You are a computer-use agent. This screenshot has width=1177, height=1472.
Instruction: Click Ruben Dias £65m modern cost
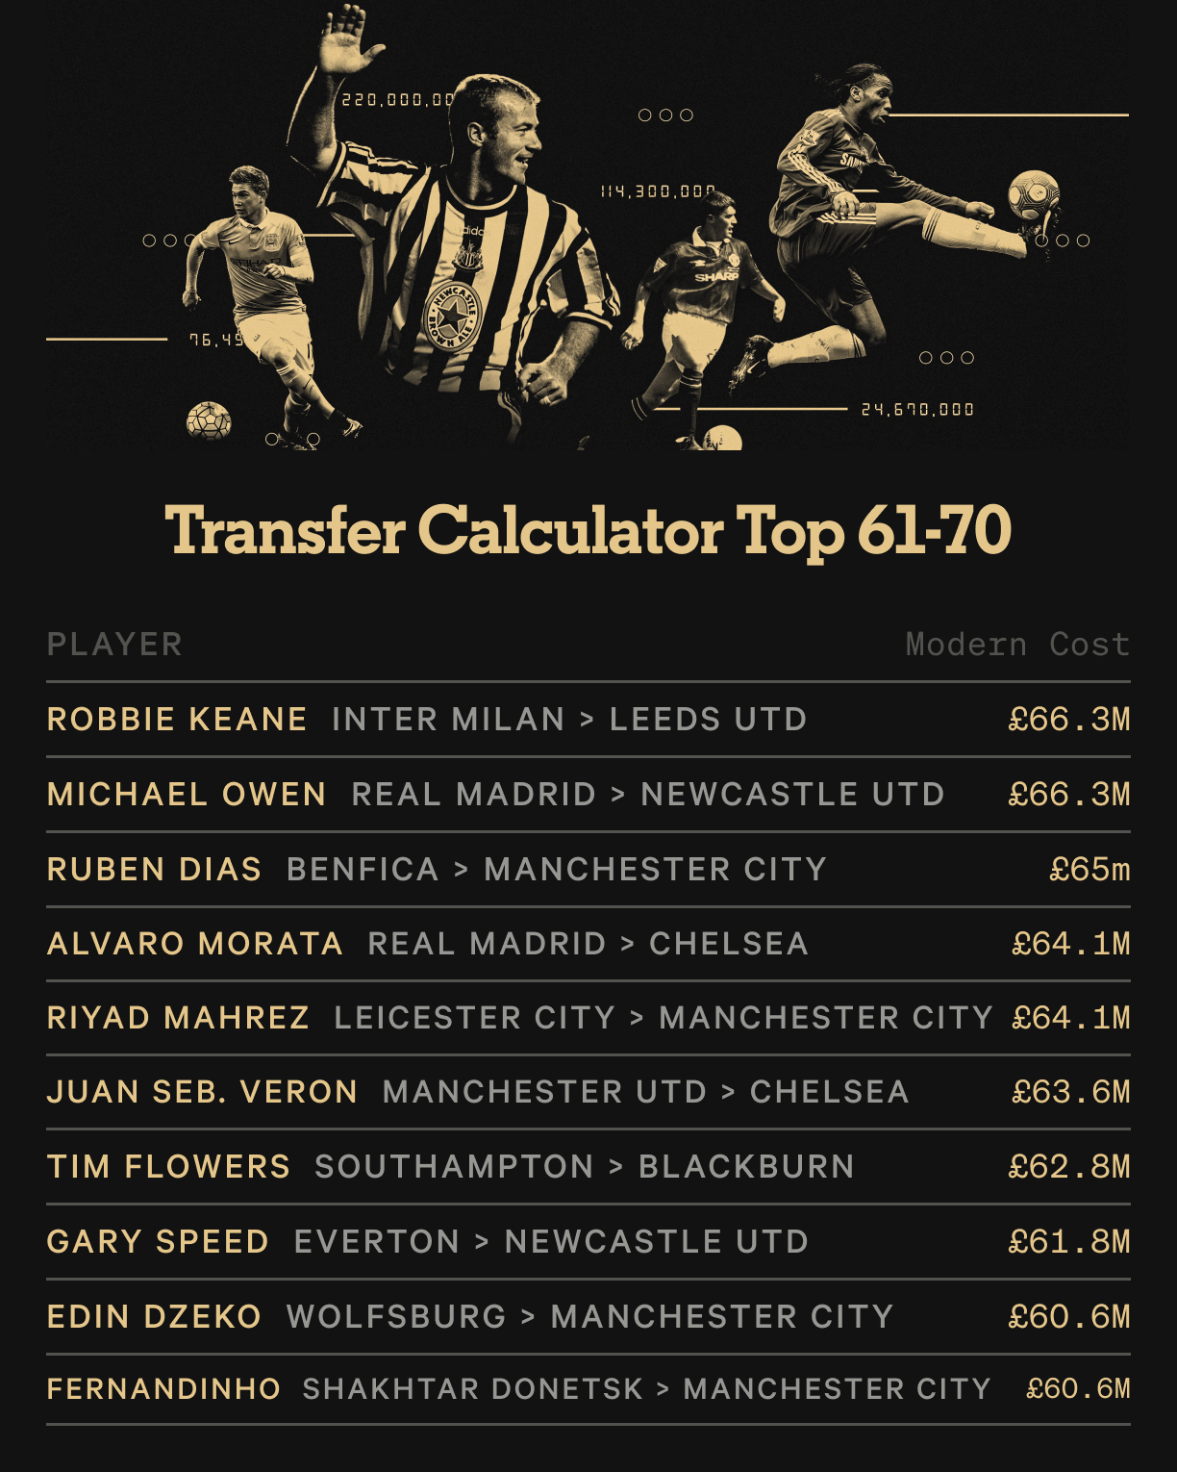tap(1089, 870)
